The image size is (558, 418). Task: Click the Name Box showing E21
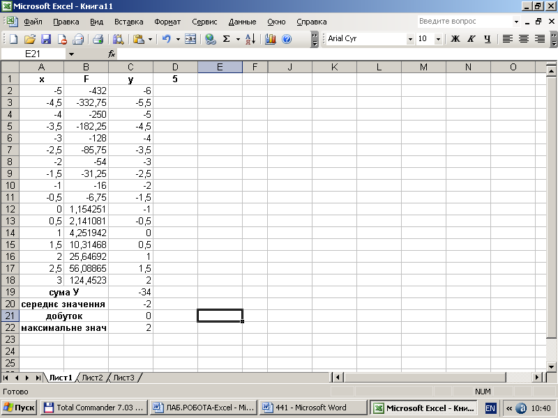(x=33, y=54)
